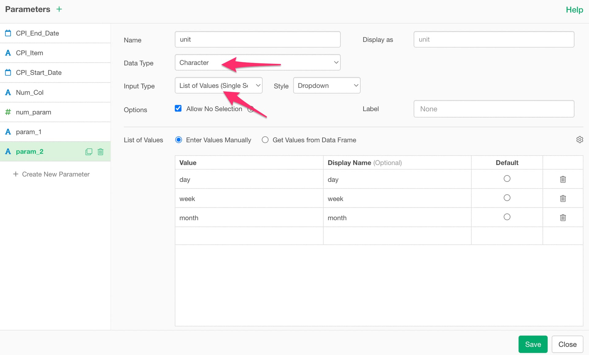589x355 pixels.
Task: Click the 'week' Display Name cell
Action: click(x=397, y=198)
